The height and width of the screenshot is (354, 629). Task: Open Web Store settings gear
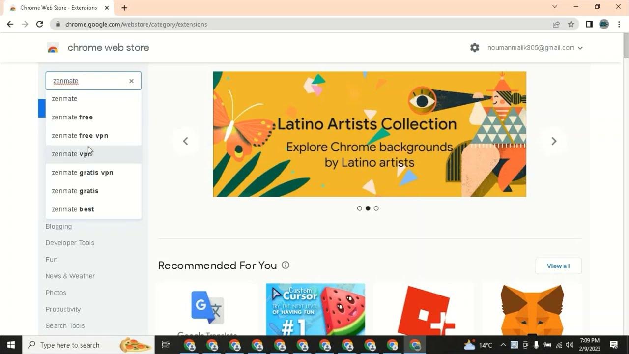click(x=475, y=48)
